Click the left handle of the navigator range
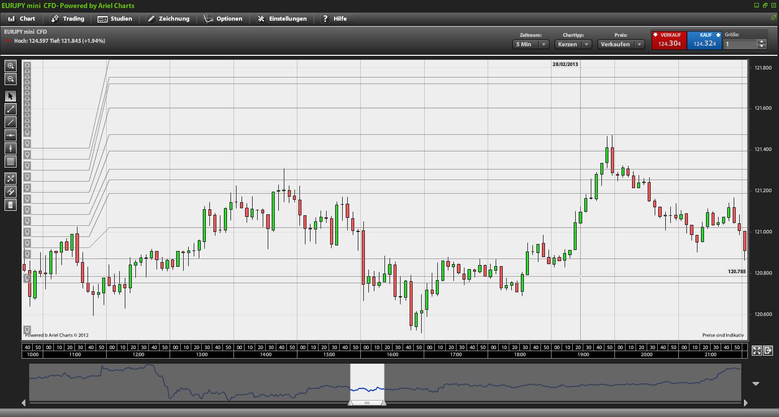The width and height of the screenshot is (779, 417). pyautogui.click(x=350, y=402)
